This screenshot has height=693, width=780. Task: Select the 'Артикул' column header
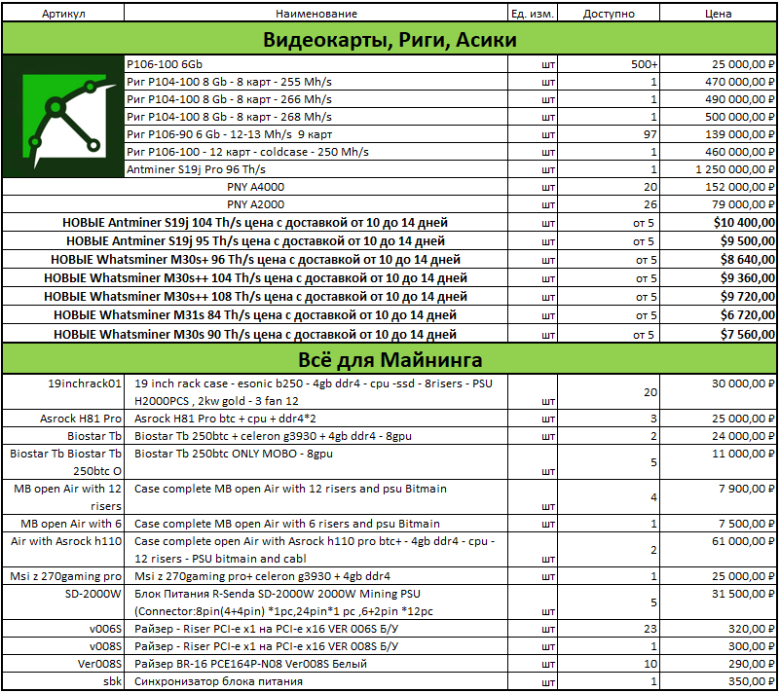(63, 14)
